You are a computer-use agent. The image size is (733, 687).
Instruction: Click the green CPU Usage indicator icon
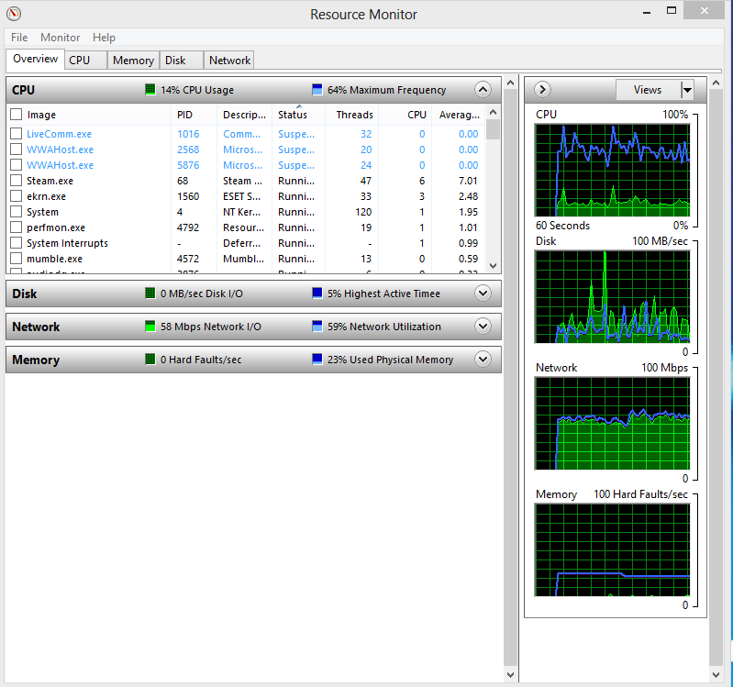coord(150,89)
